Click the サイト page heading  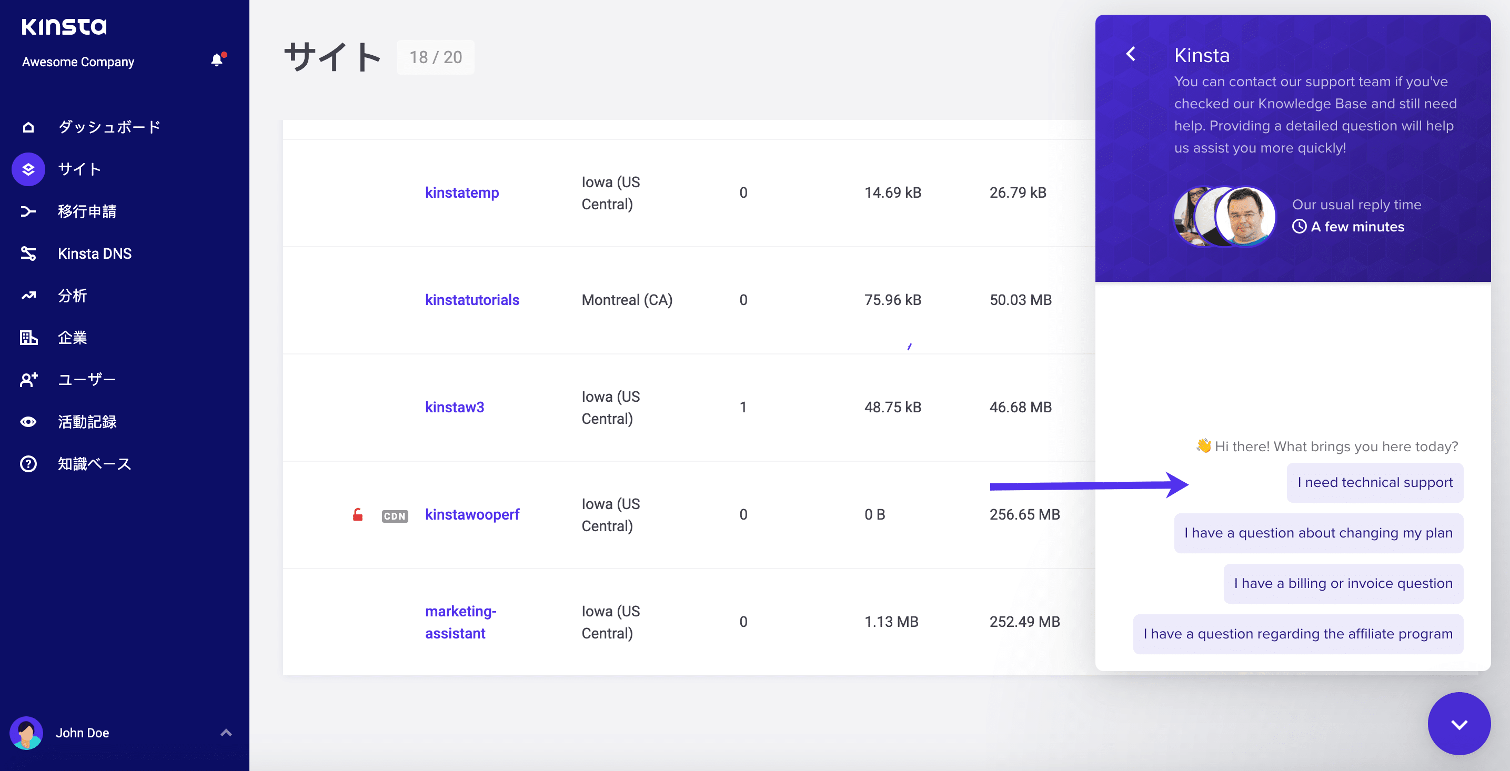pyautogui.click(x=333, y=57)
